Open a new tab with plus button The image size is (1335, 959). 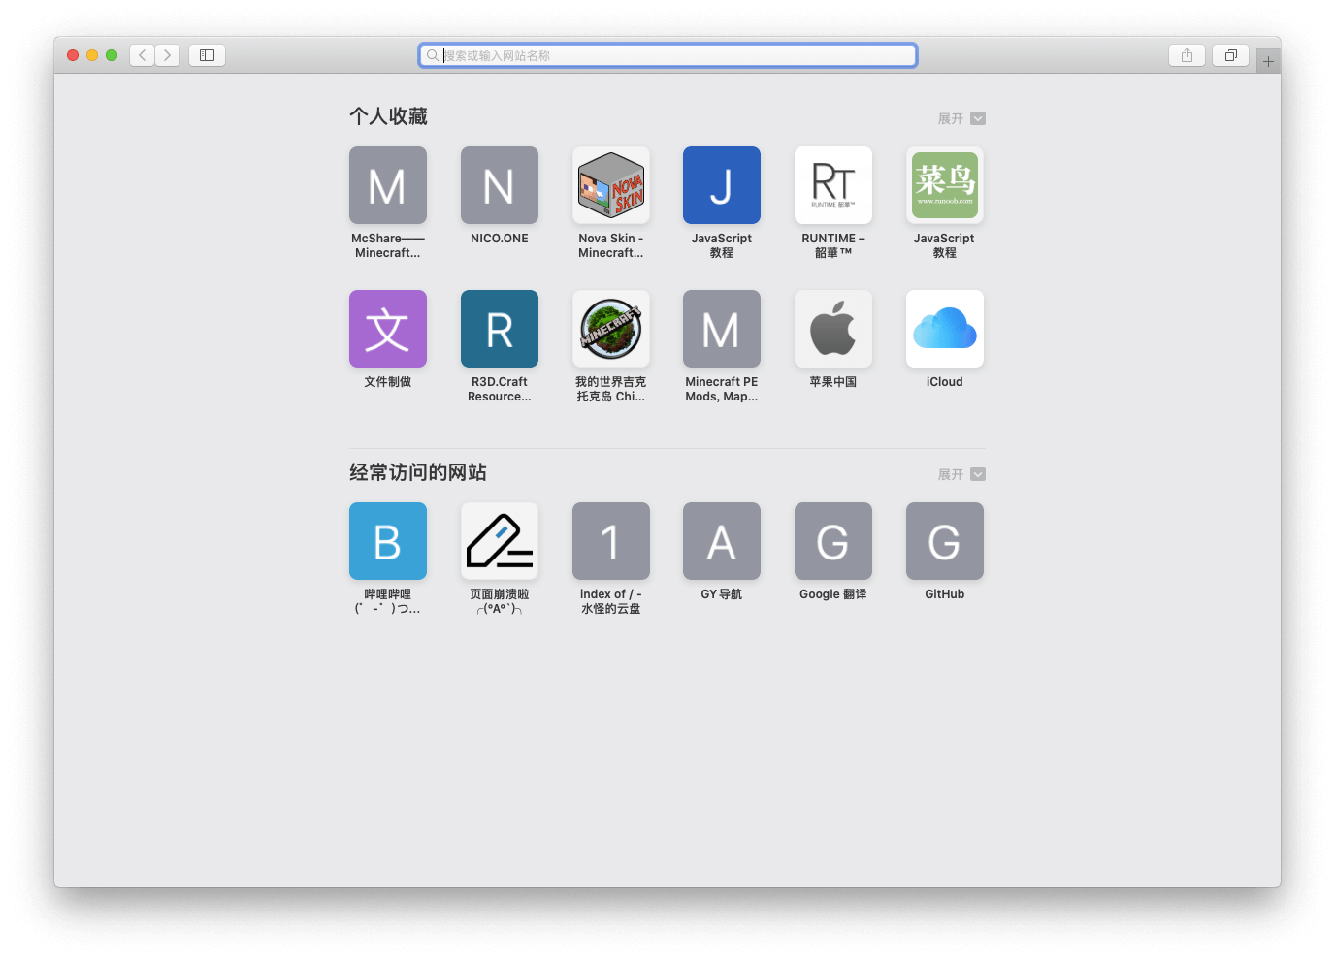tap(1267, 61)
